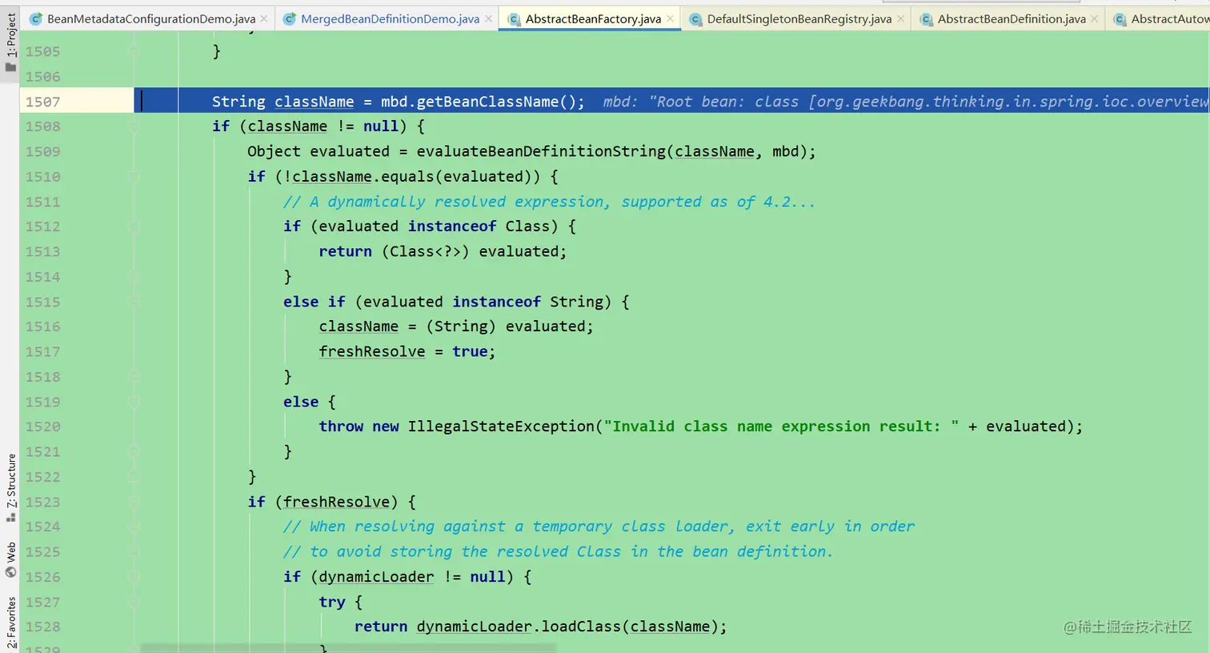The image size is (1210, 653).
Task: Collapse the code block at line 1508
Action: tap(134, 126)
